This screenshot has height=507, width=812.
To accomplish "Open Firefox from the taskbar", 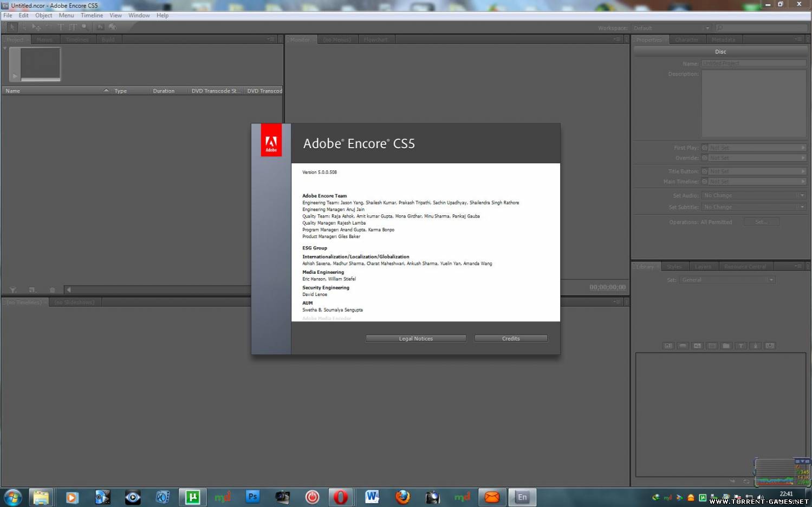I will (402, 497).
